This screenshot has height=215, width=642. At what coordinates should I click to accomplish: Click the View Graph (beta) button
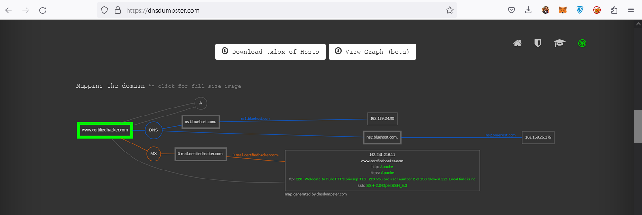[x=372, y=52]
